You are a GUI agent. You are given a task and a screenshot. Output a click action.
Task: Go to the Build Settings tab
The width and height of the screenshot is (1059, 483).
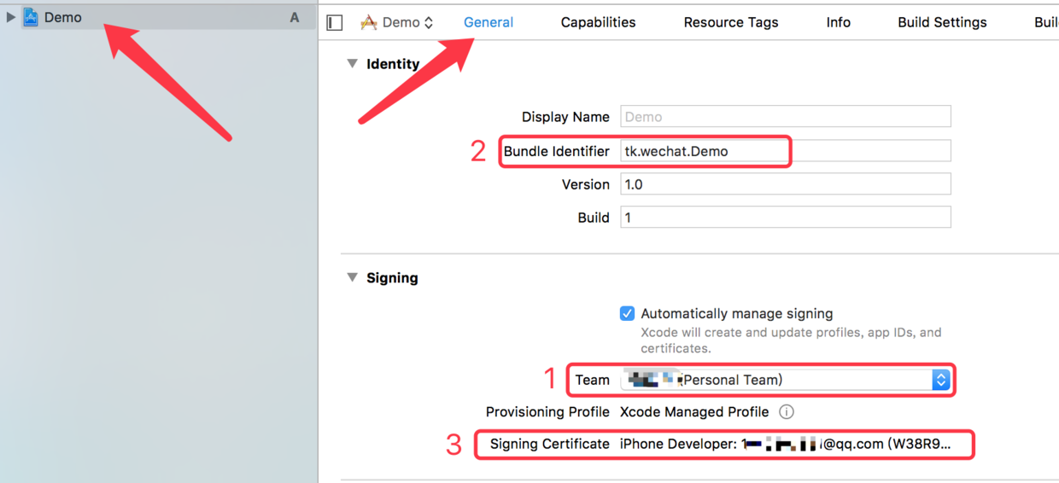coord(942,22)
